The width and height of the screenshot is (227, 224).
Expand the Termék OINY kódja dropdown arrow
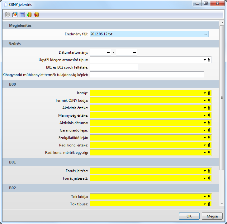pyautogui.click(x=205, y=101)
